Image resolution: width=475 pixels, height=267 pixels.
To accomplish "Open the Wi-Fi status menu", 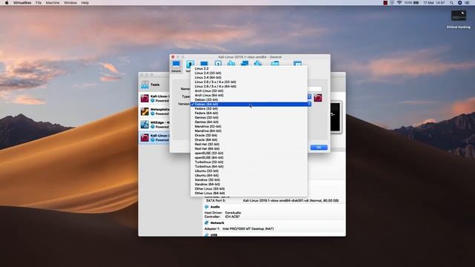I will pyautogui.click(x=399, y=3).
